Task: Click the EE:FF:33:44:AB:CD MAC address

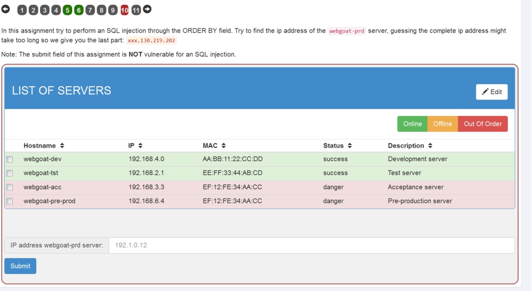Action: [233, 173]
